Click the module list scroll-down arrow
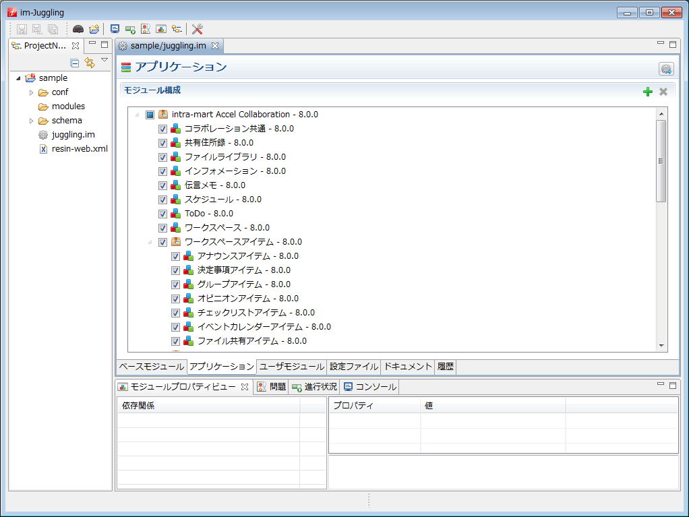Image resolution: width=689 pixels, height=517 pixels. pos(661,346)
